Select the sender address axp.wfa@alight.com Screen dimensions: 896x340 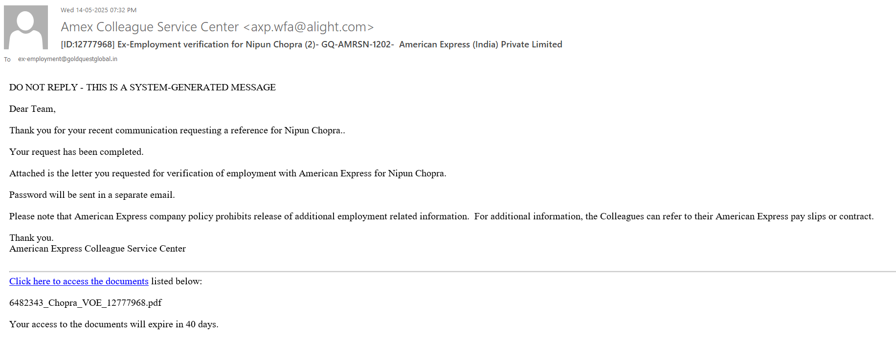(x=309, y=27)
